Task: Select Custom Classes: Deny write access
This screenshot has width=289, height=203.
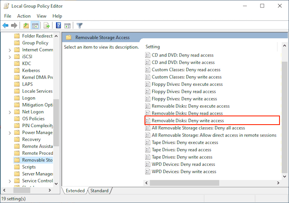Action: (187, 77)
